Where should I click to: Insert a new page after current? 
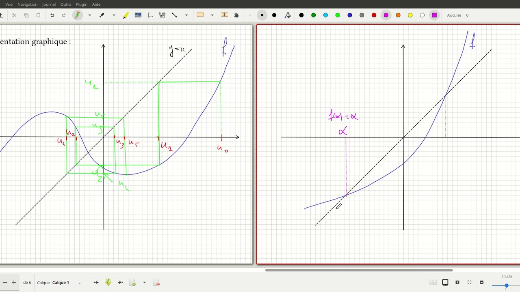click(x=132, y=283)
